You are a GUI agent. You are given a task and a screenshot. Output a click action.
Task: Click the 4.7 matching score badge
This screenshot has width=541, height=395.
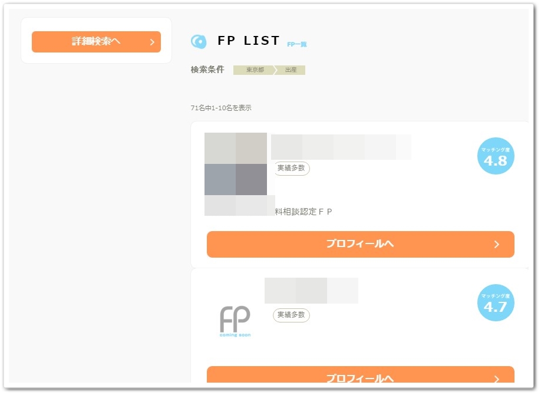[496, 302]
